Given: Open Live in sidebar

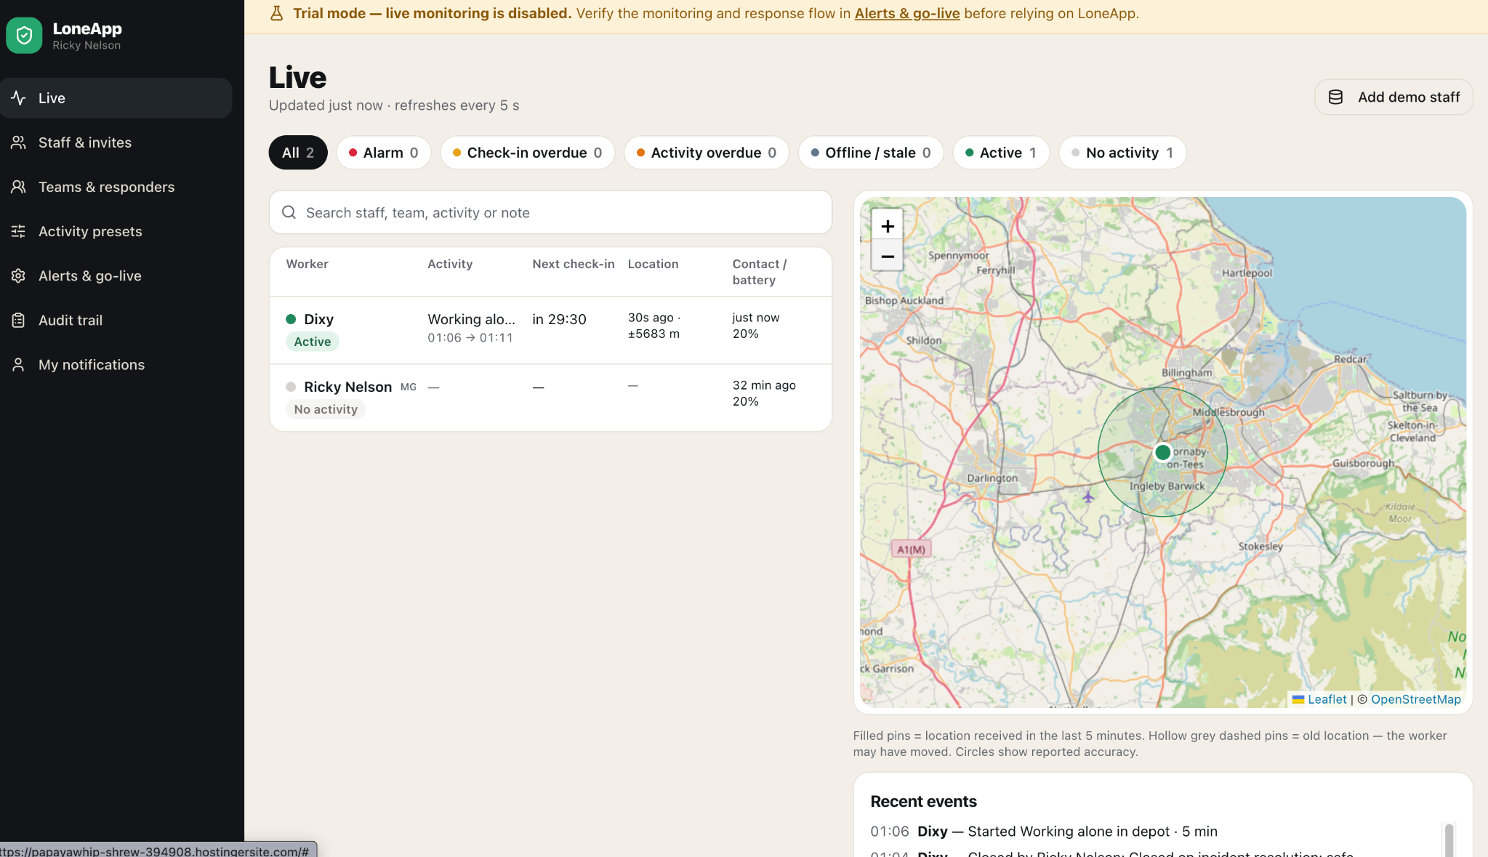Looking at the screenshot, I should pyautogui.click(x=116, y=98).
